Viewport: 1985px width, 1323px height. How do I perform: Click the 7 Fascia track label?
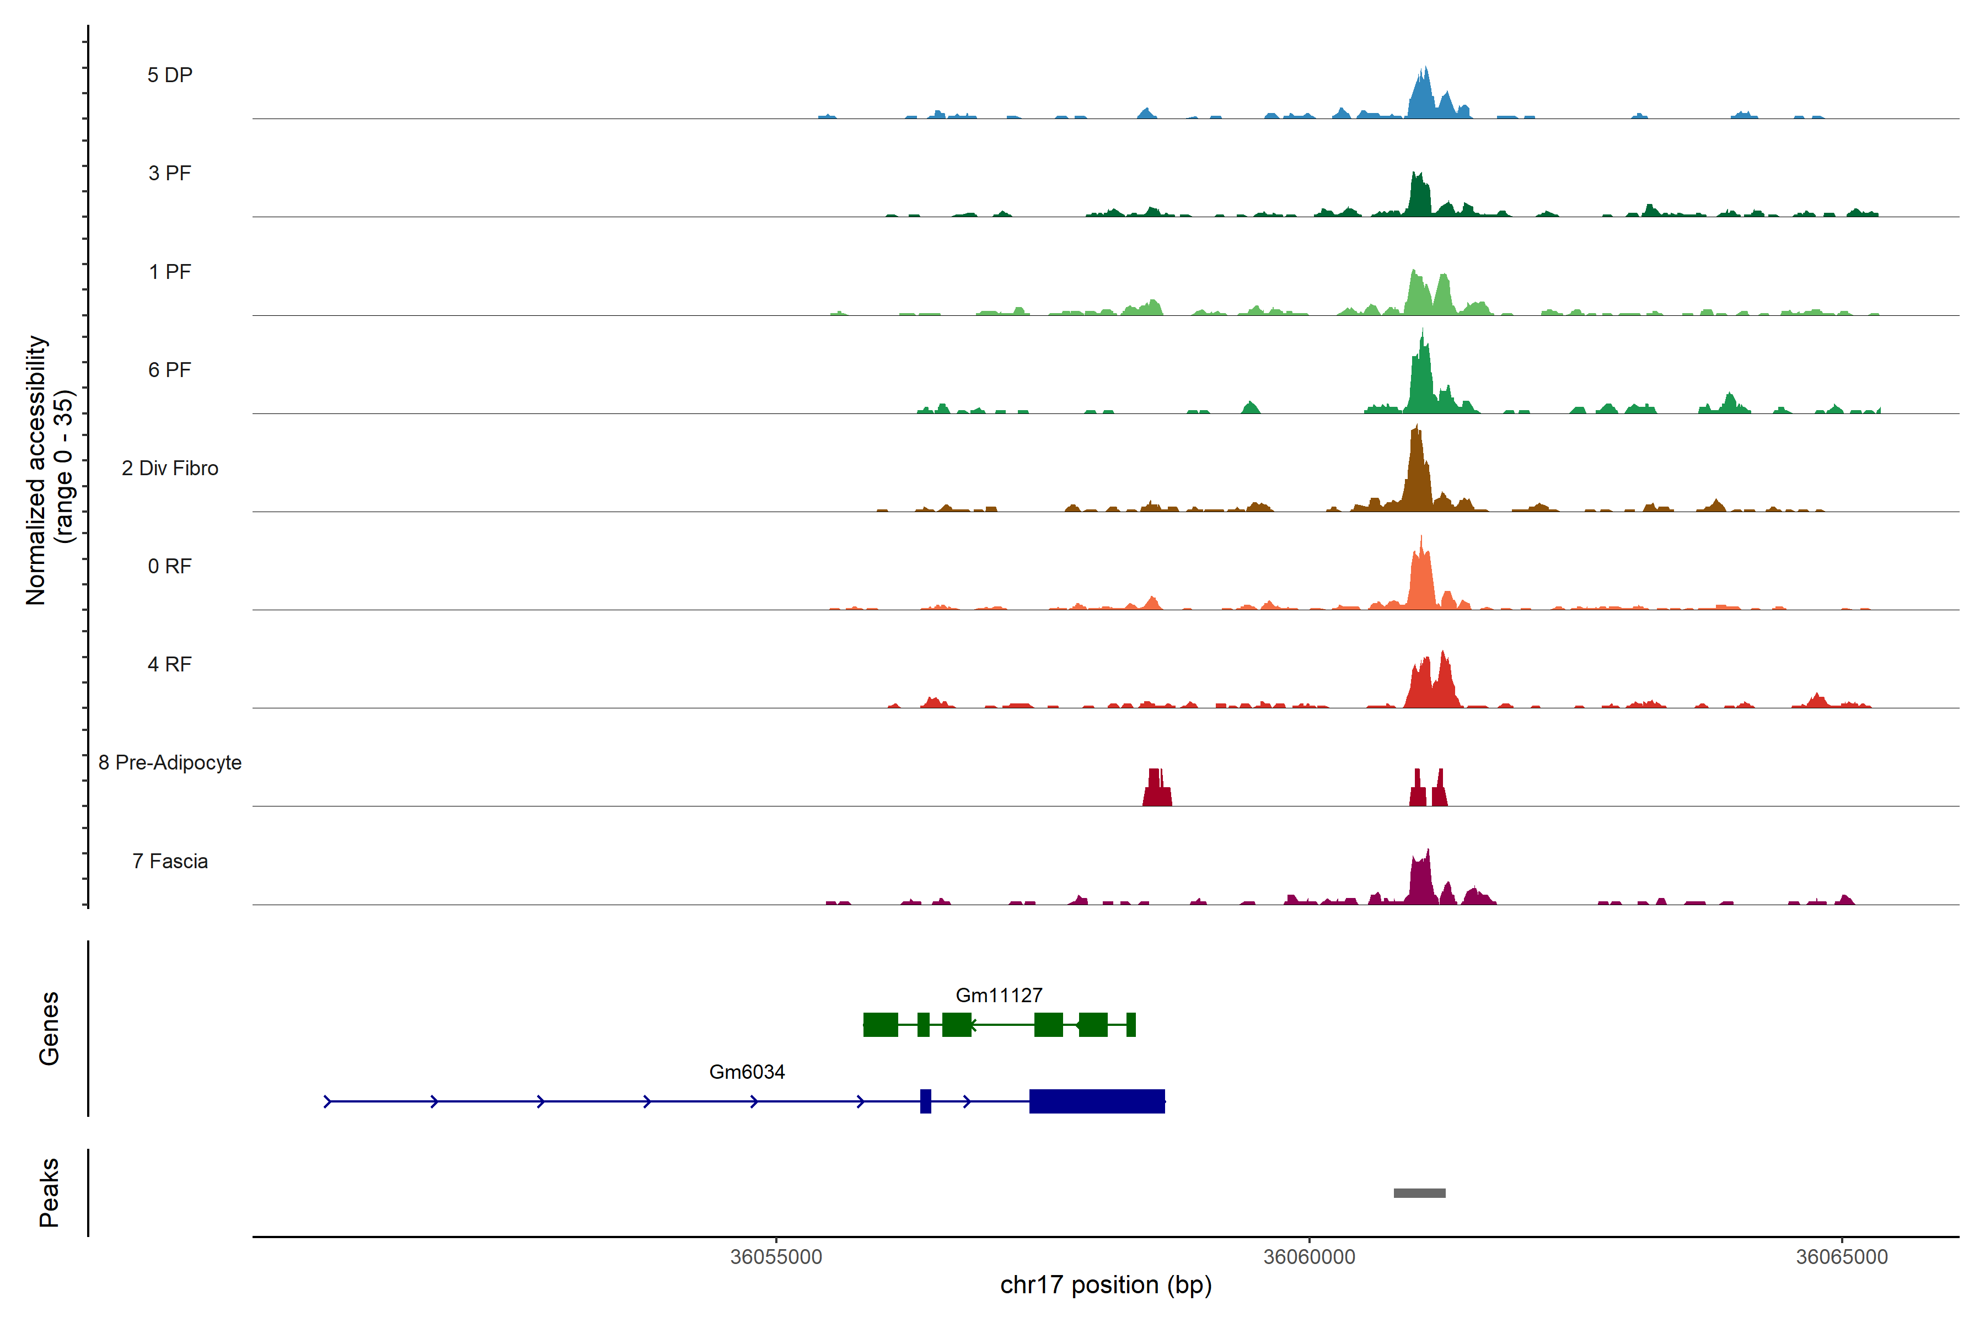[x=170, y=861]
